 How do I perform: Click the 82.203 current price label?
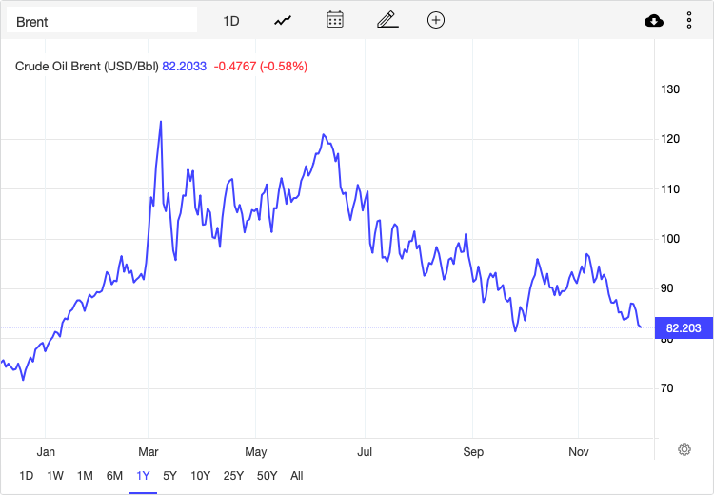point(683,328)
